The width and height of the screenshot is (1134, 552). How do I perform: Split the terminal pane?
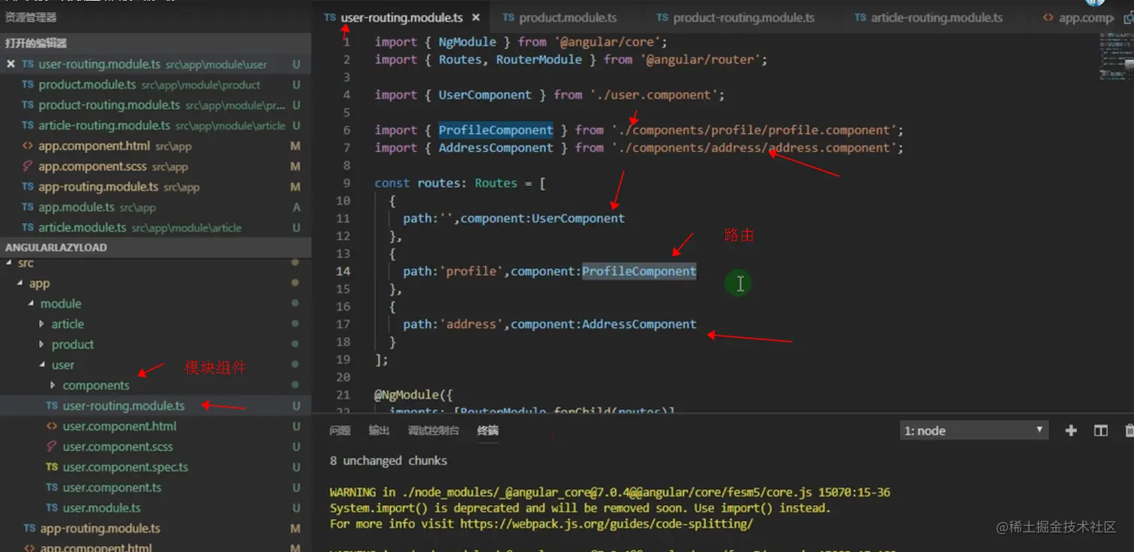(x=1100, y=431)
